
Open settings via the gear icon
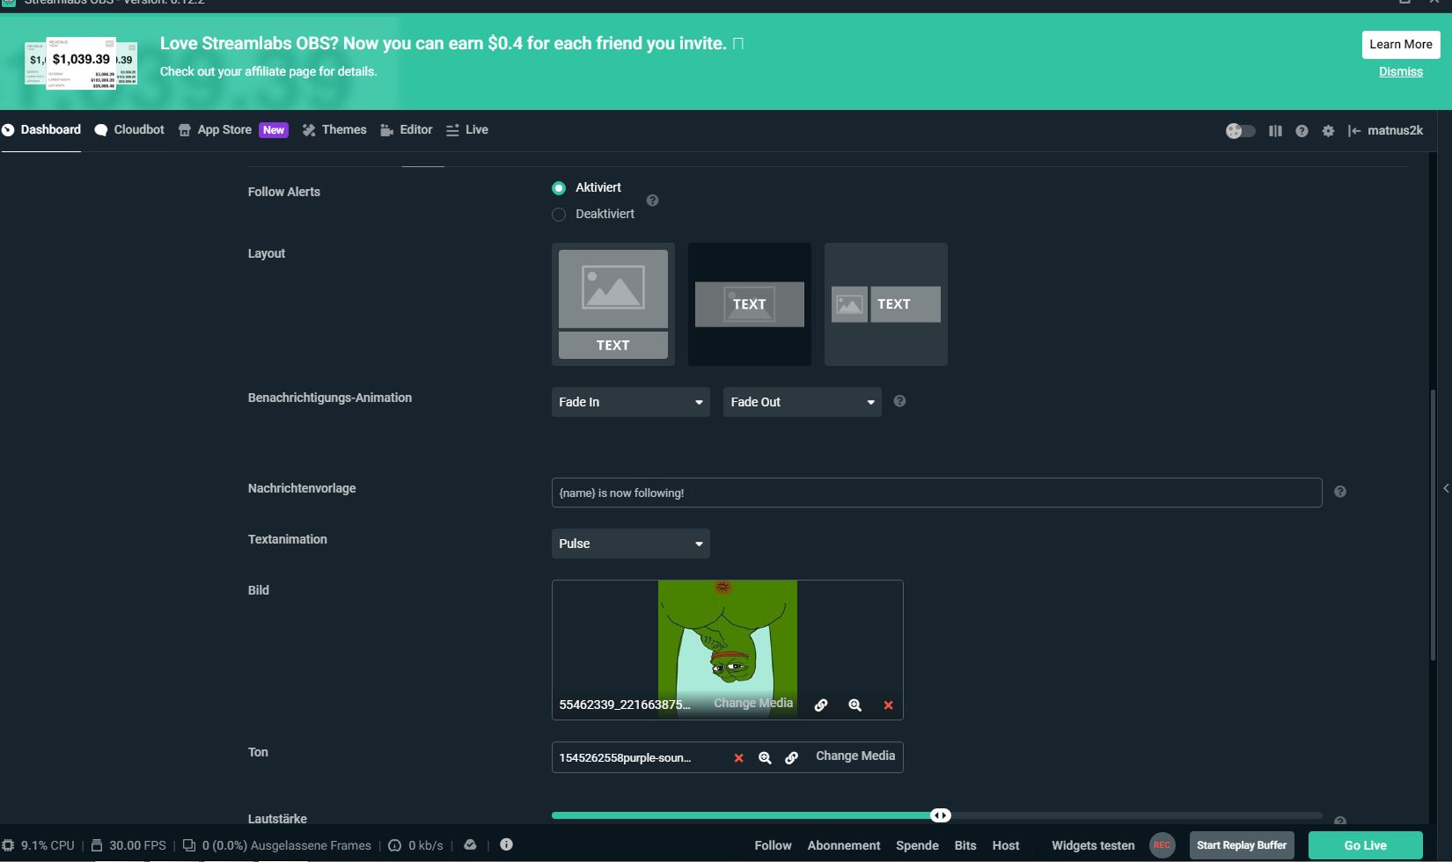point(1328,131)
